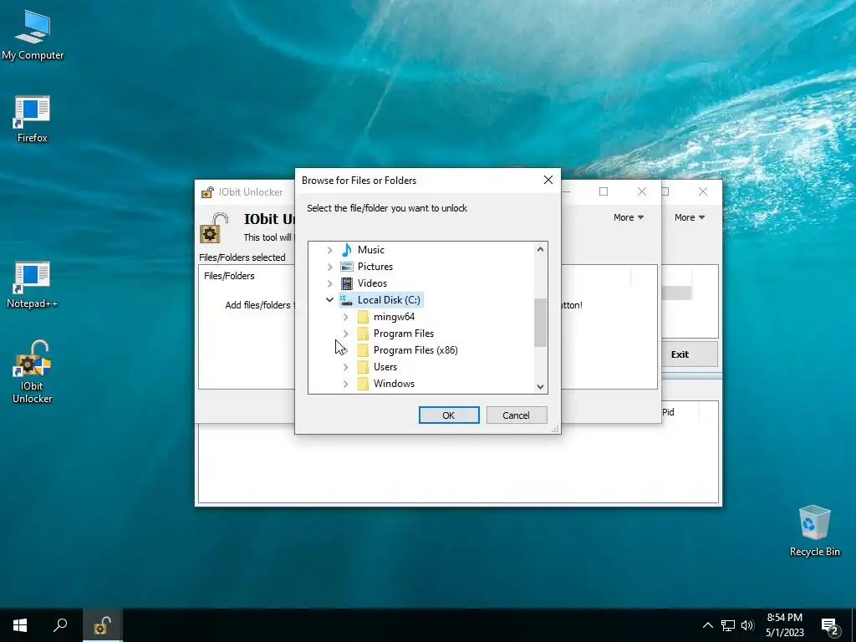Select the Windows folder name
856x642 pixels.
coord(395,384)
